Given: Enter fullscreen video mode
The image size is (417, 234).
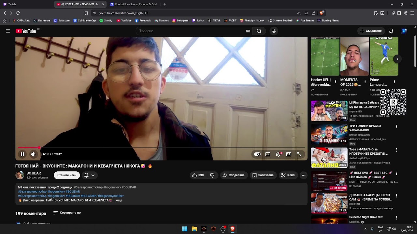Looking at the screenshot, I should click(x=299, y=154).
